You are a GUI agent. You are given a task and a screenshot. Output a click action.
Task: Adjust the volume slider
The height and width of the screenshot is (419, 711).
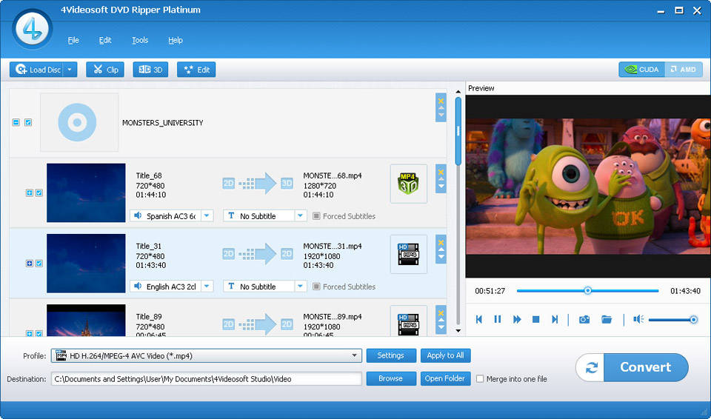(x=672, y=320)
